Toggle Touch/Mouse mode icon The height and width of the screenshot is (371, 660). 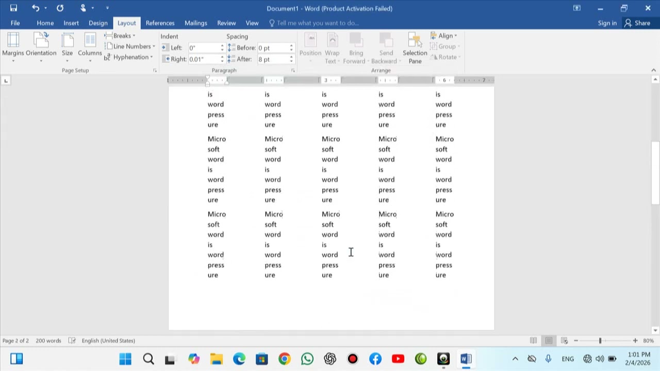(x=83, y=8)
